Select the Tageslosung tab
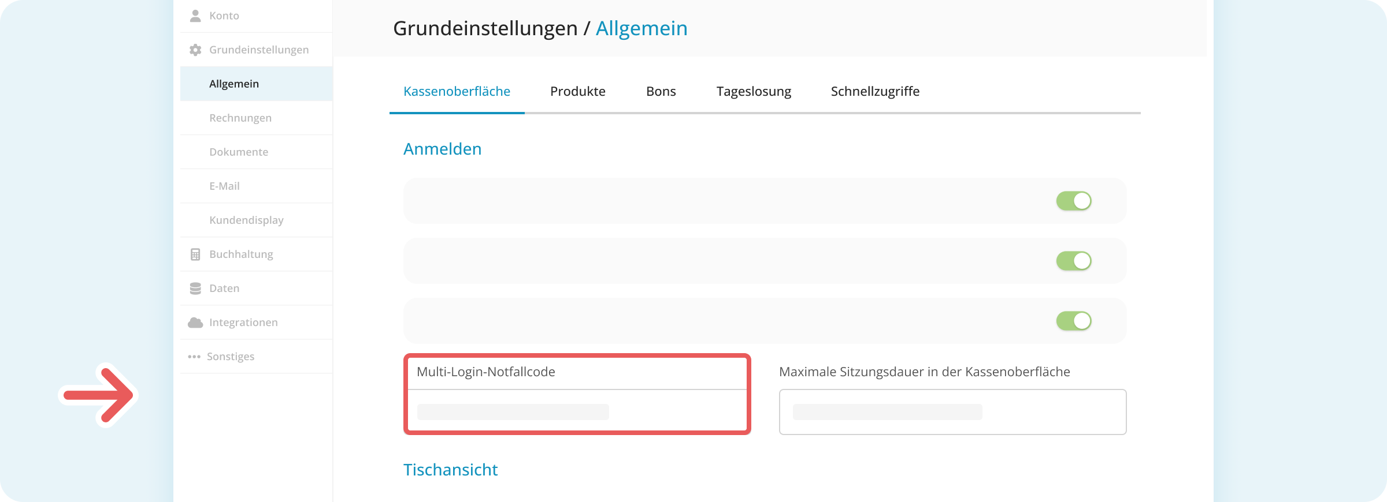Viewport: 1387px width, 502px height. (x=754, y=91)
